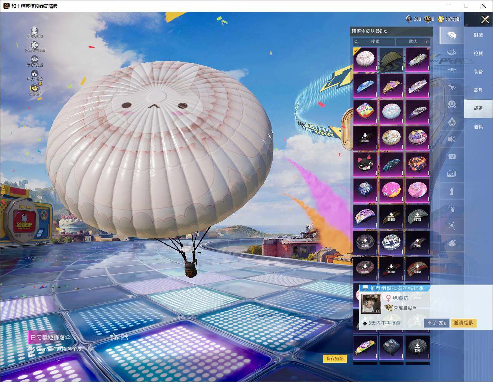
Task: Download the 386KB parachute skin
Action: pos(365,137)
